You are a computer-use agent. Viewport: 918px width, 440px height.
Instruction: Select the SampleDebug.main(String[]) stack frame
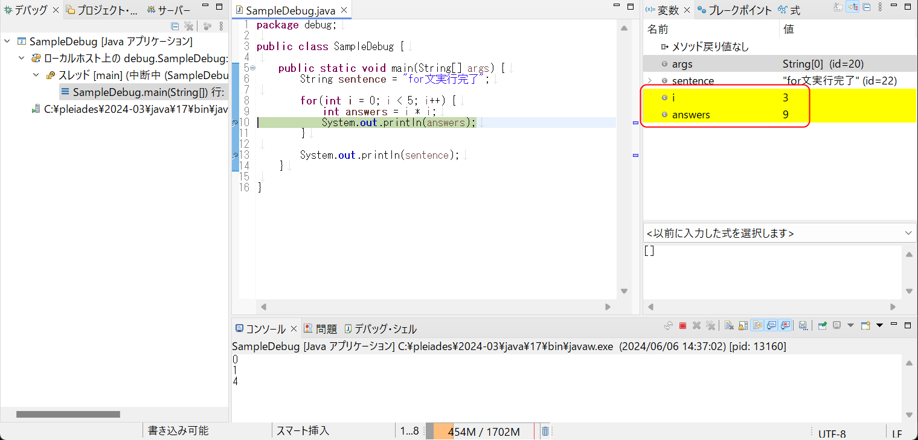143,92
